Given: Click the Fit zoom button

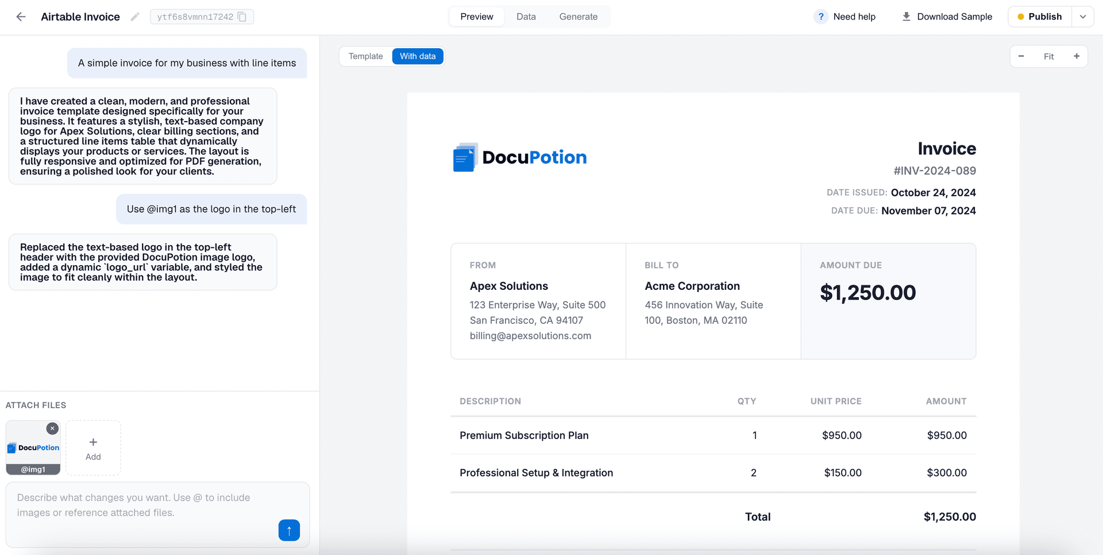Looking at the screenshot, I should point(1048,56).
